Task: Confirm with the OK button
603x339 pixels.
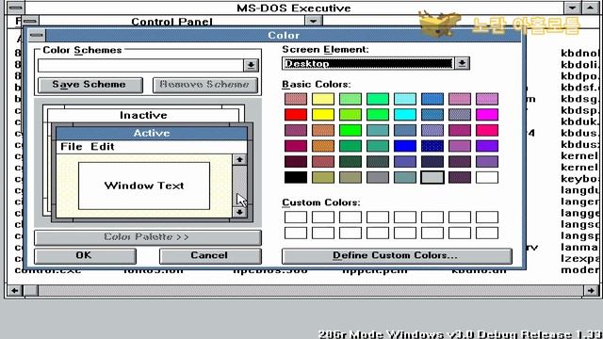Action: click(85, 255)
